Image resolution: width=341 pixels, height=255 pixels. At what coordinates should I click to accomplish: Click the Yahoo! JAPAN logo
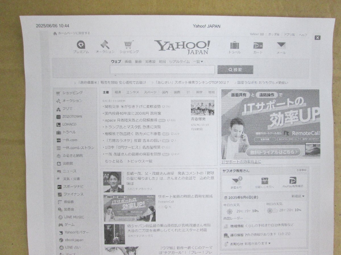(182, 47)
